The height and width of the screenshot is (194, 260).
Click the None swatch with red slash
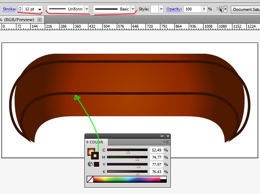tap(90, 180)
